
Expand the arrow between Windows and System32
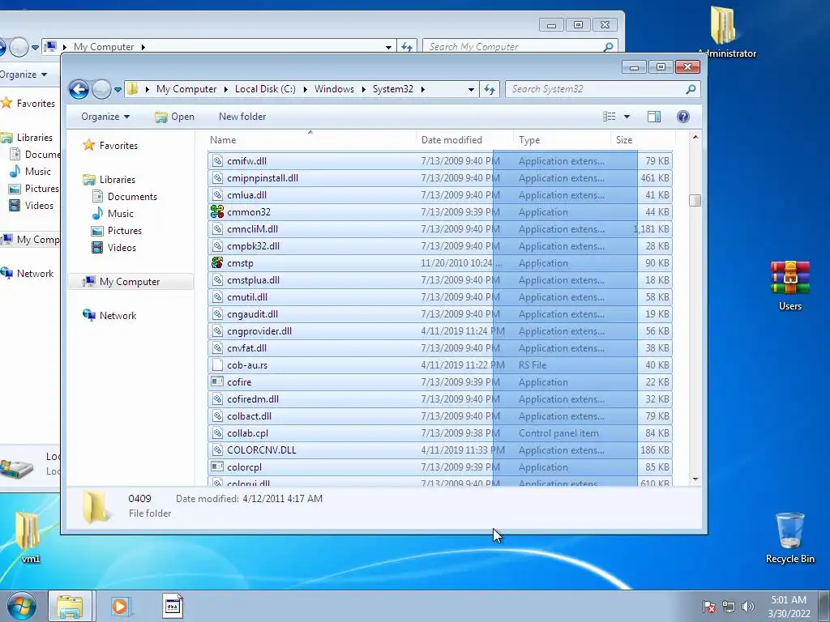[364, 89]
